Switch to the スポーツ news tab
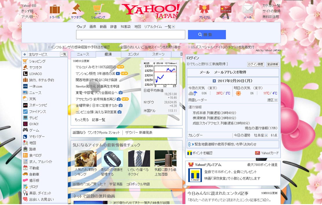This screenshot has height=205, width=322. (x=158, y=54)
